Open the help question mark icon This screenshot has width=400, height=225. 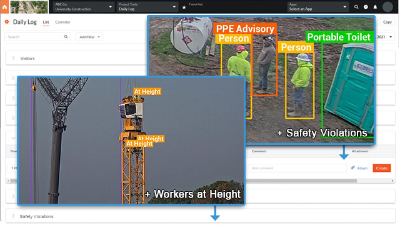(366, 7)
